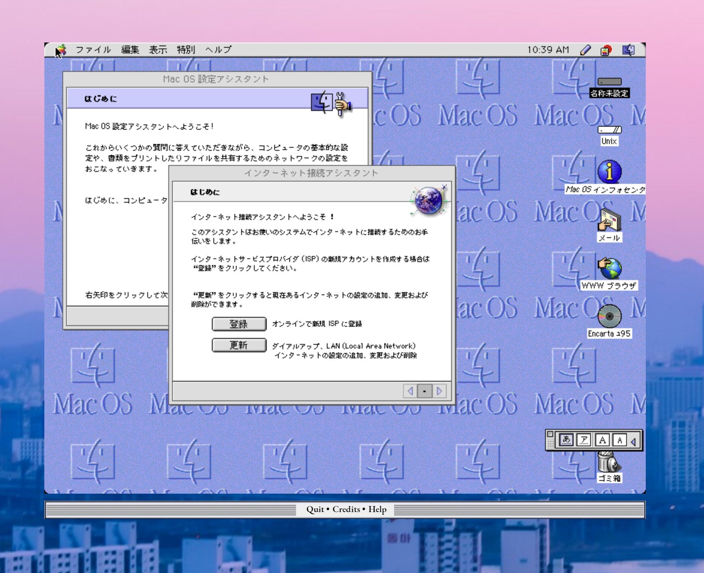This screenshot has height=573, width=704.
Task: Click the はじめに heading in setup assistant
Action: click(100, 99)
